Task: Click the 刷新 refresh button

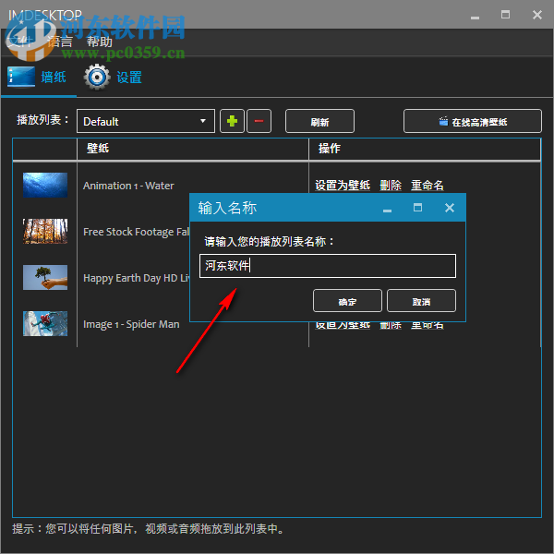Action: click(x=319, y=121)
